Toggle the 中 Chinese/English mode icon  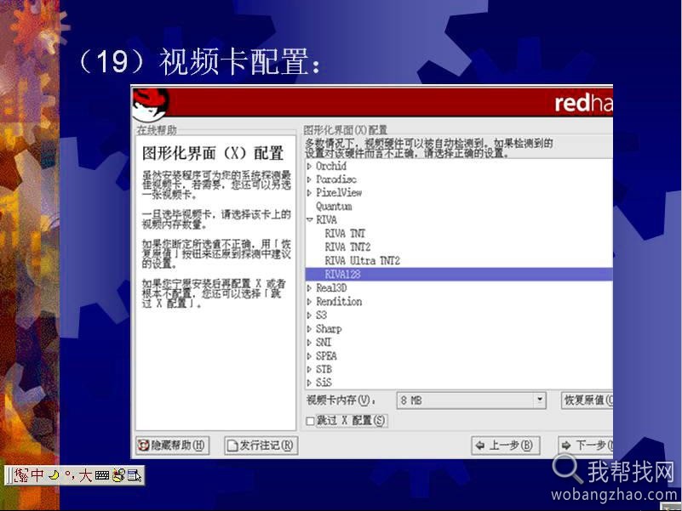pos(37,475)
